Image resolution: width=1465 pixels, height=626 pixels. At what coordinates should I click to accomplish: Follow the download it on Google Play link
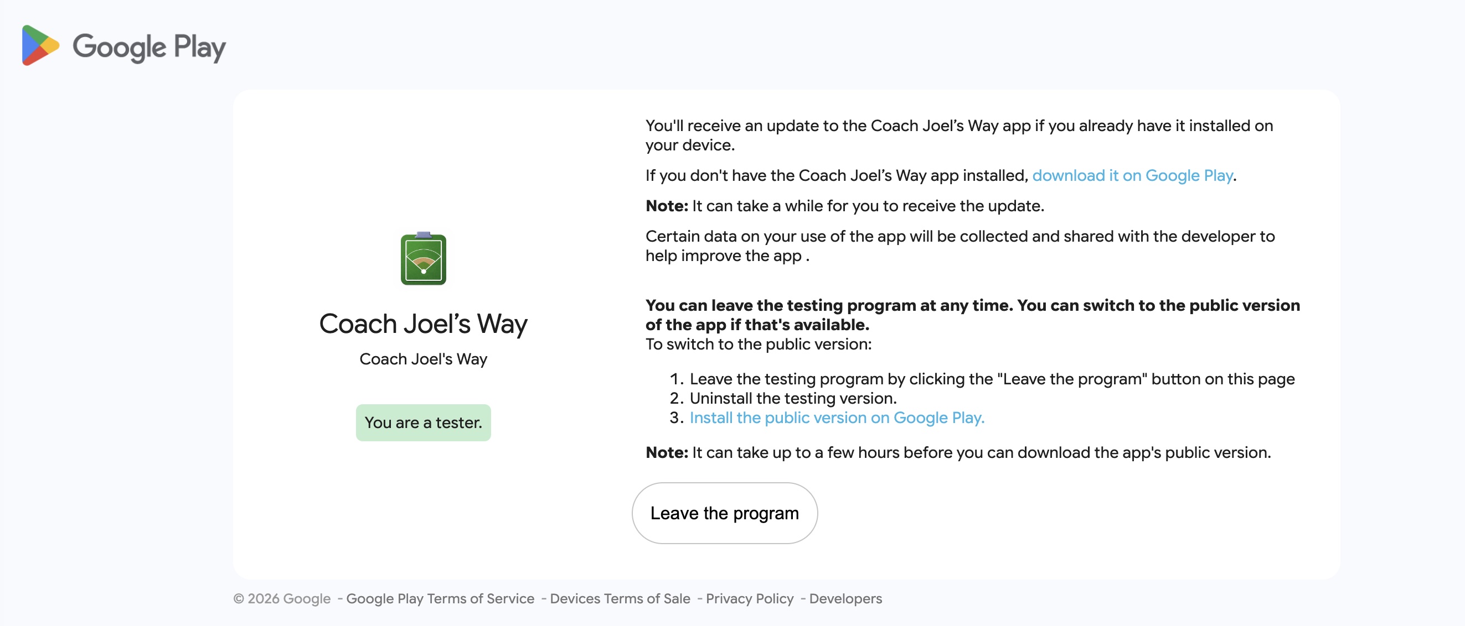tap(1132, 175)
